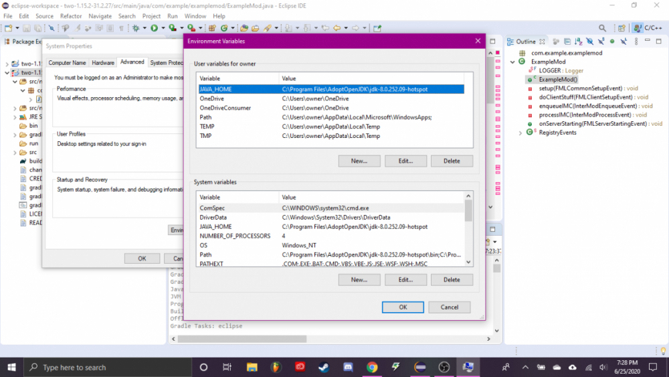Expand RegistryEvents node in Outline
The image size is (669, 377).
520,133
